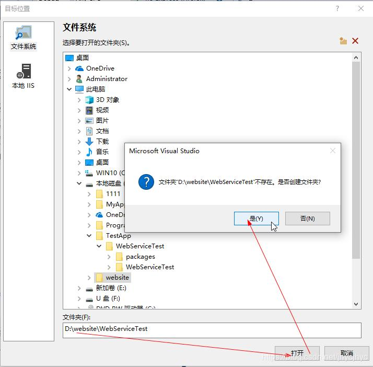Click the tree scrollbar down arrow
The width and height of the screenshot is (373, 367).
click(356, 304)
